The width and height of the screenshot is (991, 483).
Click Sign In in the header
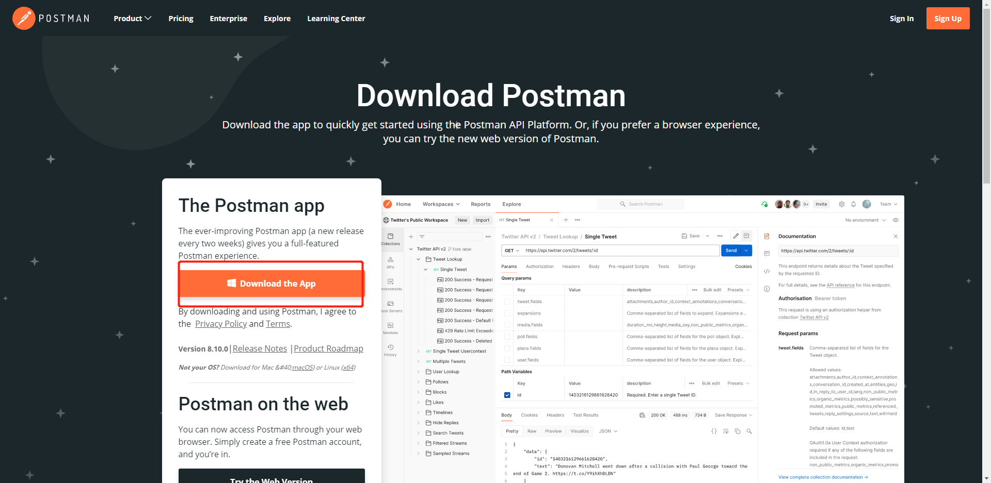tap(902, 19)
